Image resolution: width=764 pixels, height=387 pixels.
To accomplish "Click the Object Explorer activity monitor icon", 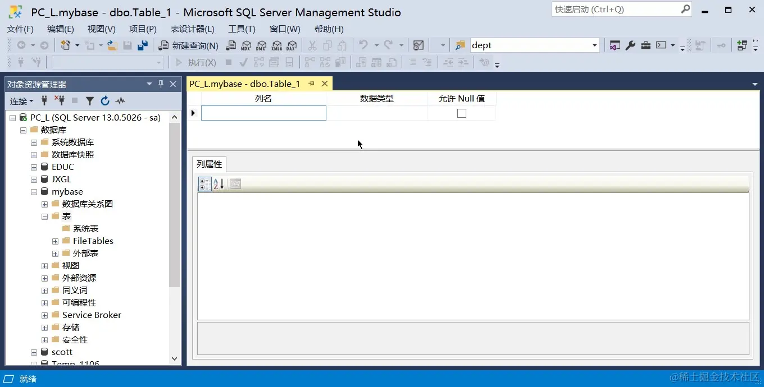I will tap(120, 101).
